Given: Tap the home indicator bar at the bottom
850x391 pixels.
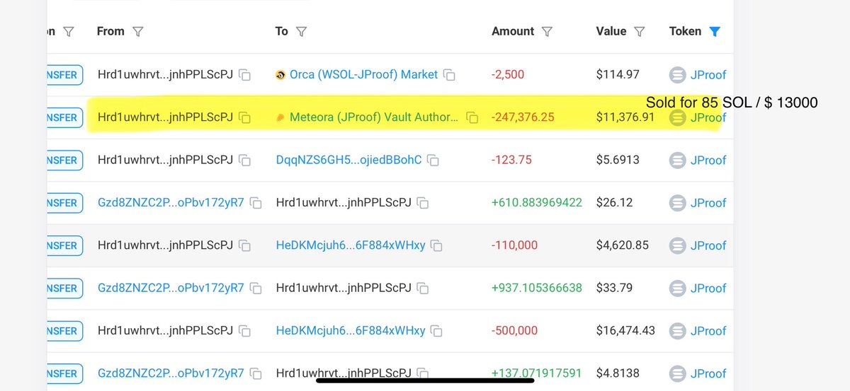Looking at the screenshot, I should (424, 380).
